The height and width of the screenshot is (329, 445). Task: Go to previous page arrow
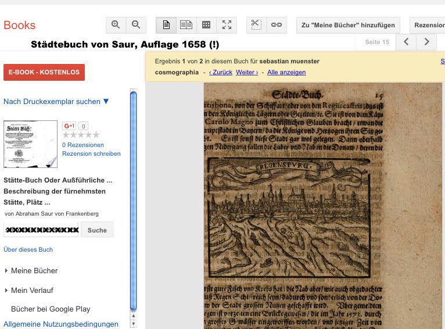point(406,42)
